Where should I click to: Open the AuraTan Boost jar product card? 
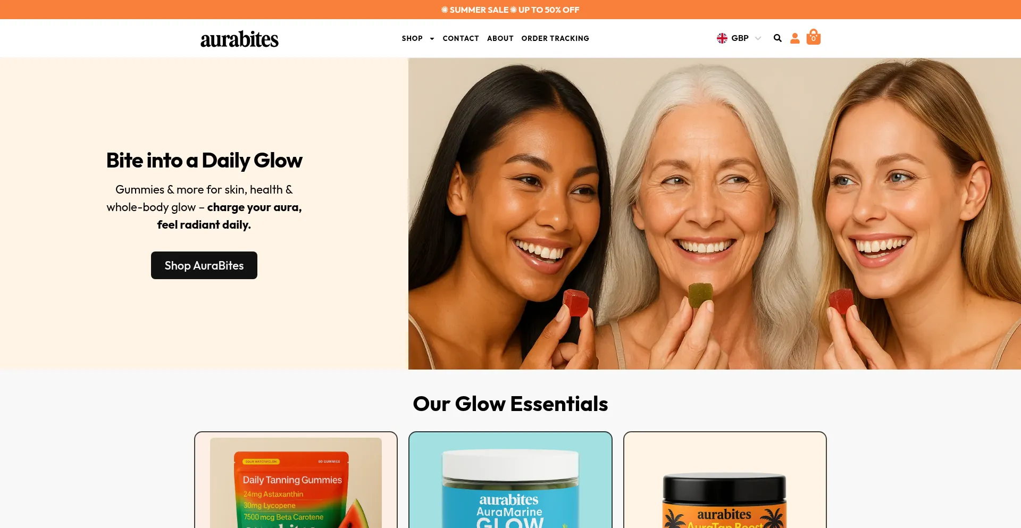point(725,480)
